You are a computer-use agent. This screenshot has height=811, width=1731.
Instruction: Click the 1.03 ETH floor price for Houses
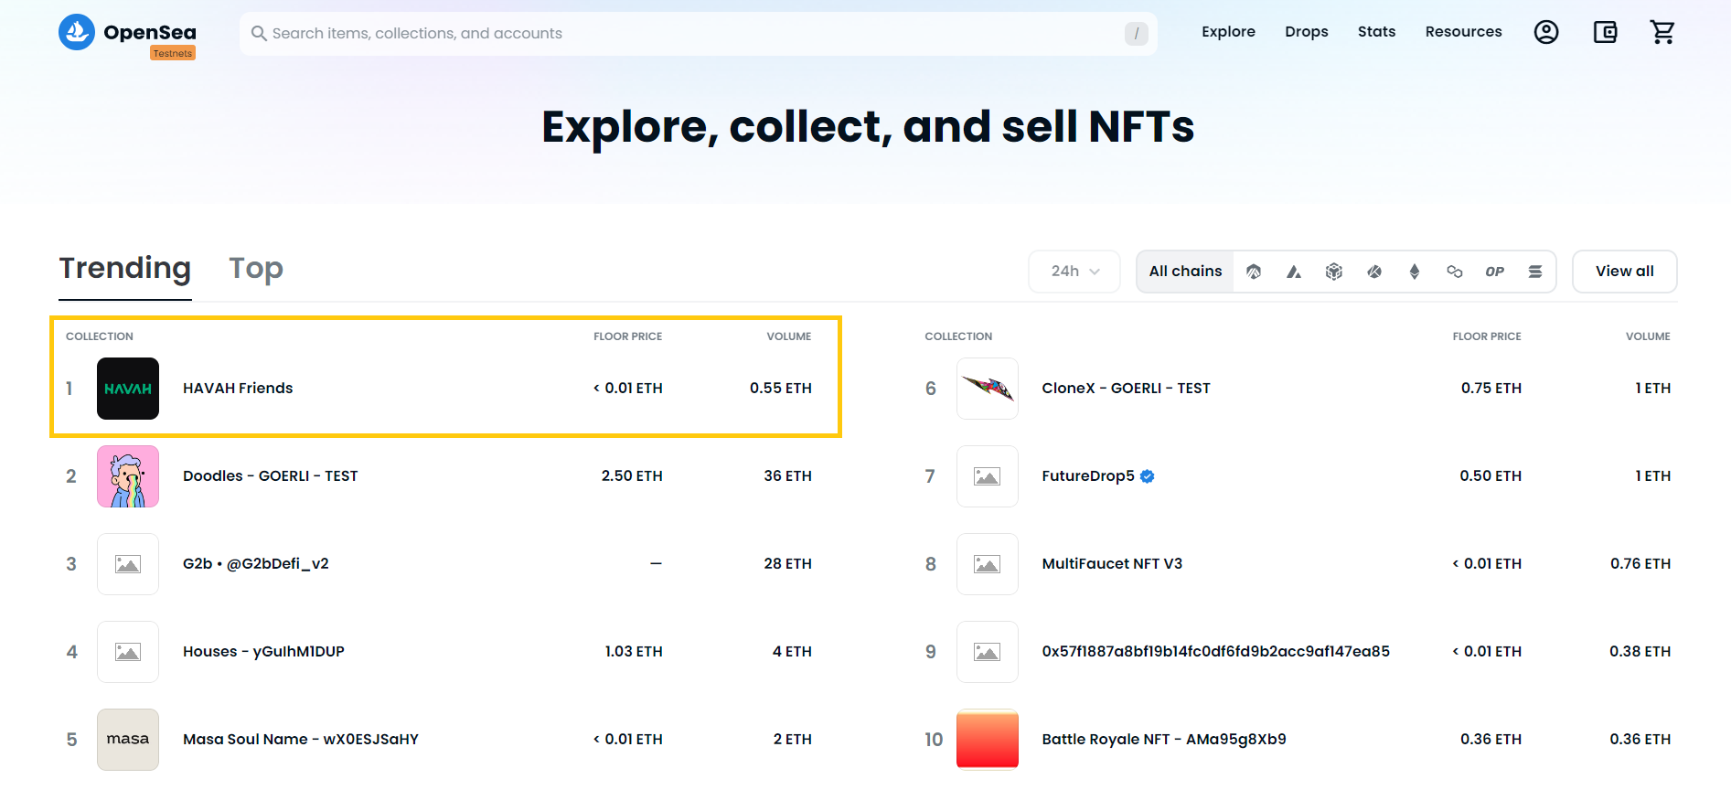[x=634, y=652]
